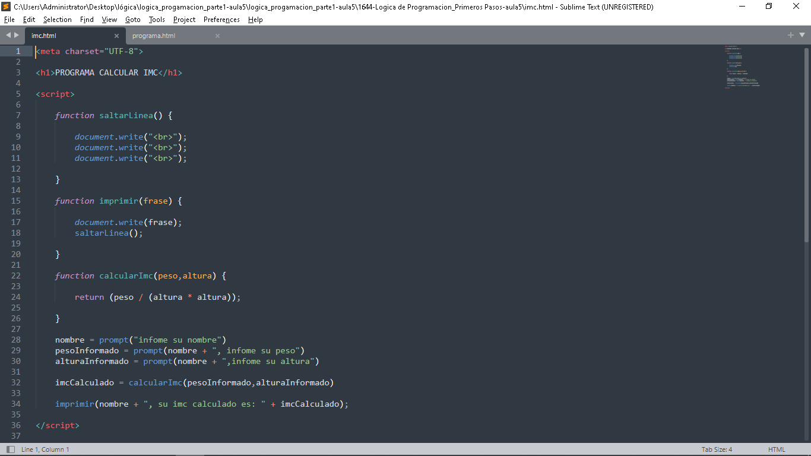811x456 pixels.
Task: Switch to the programa.html tab
Action: [154, 36]
